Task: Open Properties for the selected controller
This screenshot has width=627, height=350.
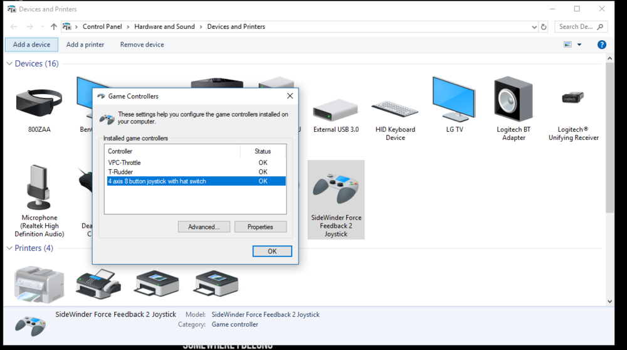Action: point(260,227)
